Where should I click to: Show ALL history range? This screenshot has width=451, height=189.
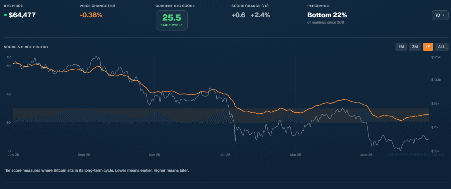pyautogui.click(x=441, y=47)
